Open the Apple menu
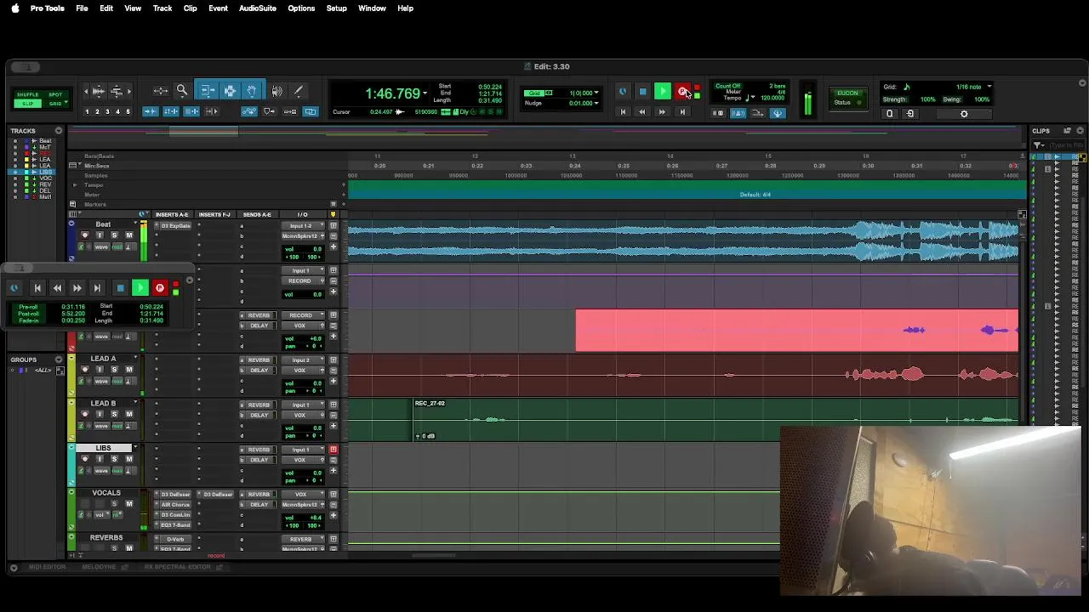Screen dimensions: 1089x612 pos(14,8)
